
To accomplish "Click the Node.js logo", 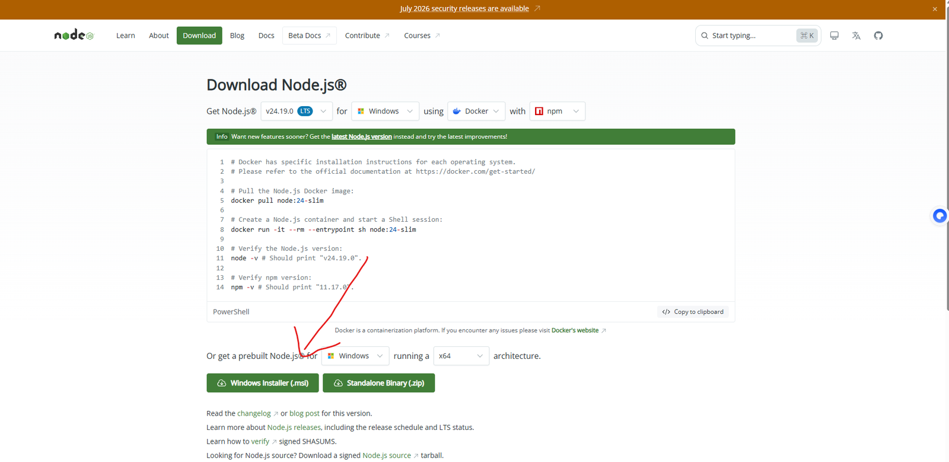I will click(x=74, y=36).
